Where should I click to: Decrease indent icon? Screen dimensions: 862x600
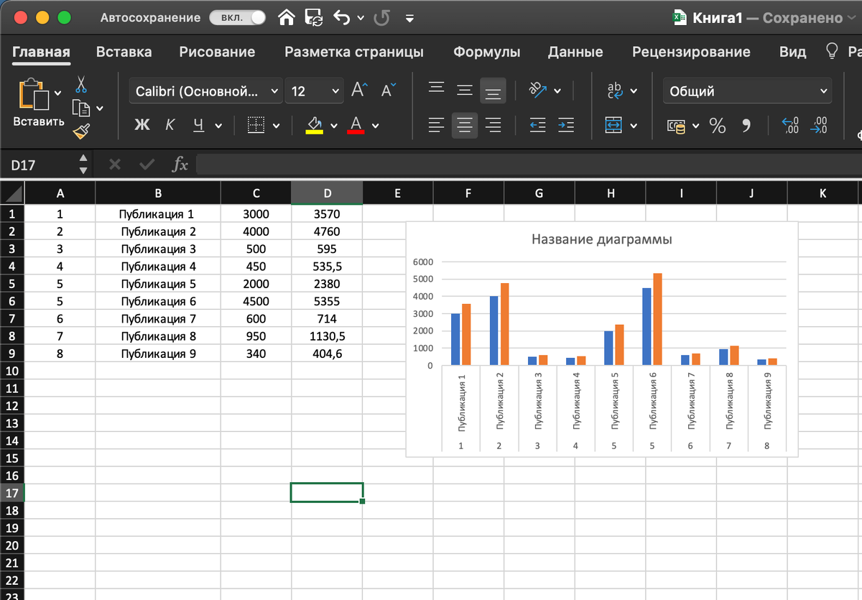point(537,125)
